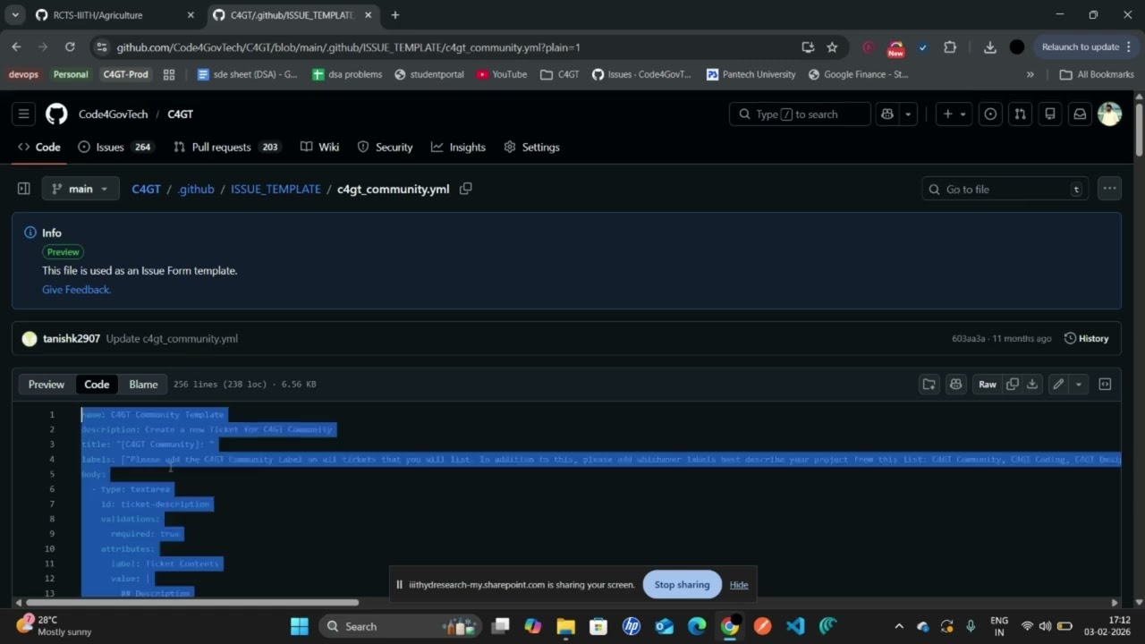Open the Raw file view
Screen dimensions: 1145x644
click(987, 384)
